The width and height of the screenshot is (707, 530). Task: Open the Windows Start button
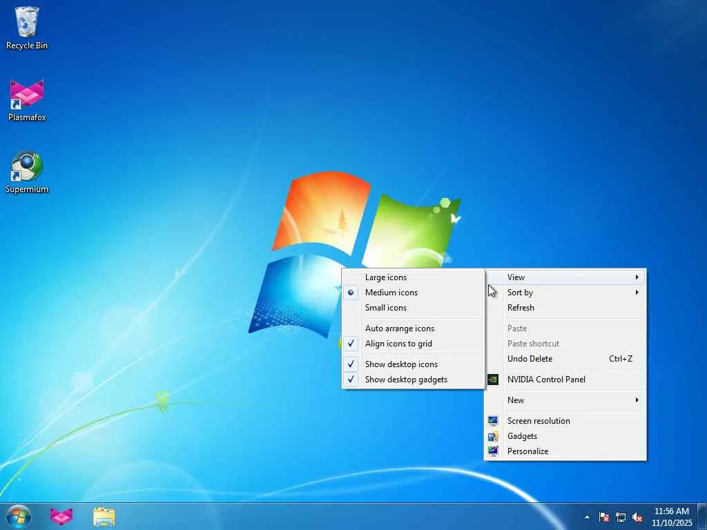coord(19,516)
